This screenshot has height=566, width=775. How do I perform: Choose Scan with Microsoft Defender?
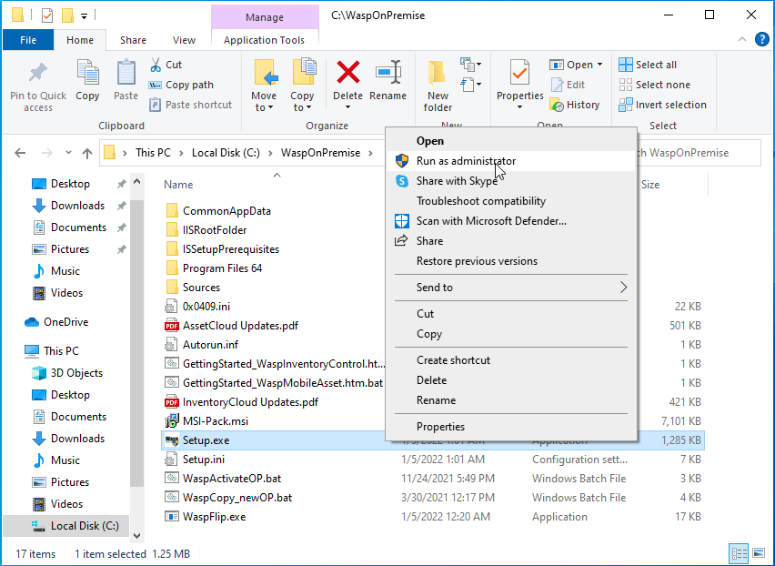tap(511, 221)
